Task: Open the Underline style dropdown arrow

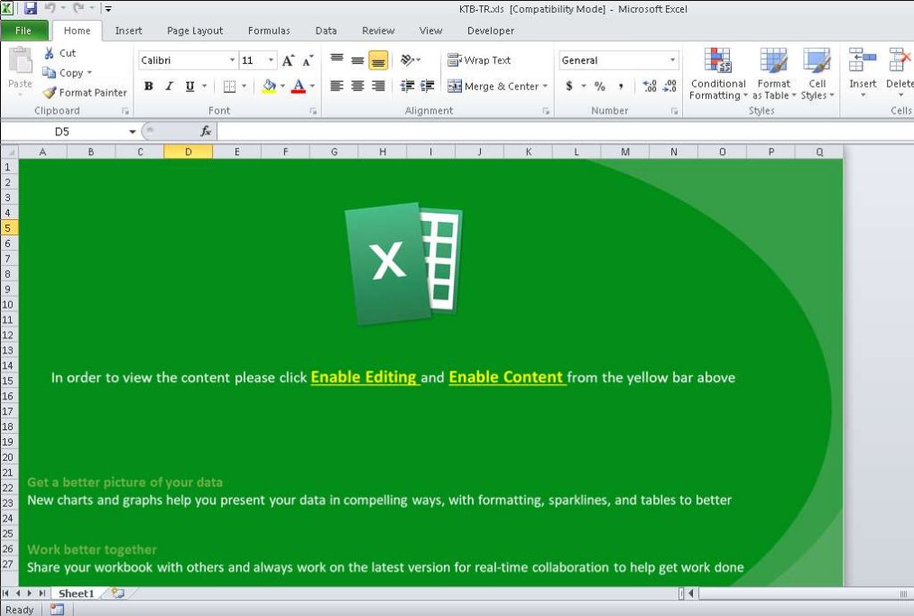Action: pyautogui.click(x=204, y=87)
